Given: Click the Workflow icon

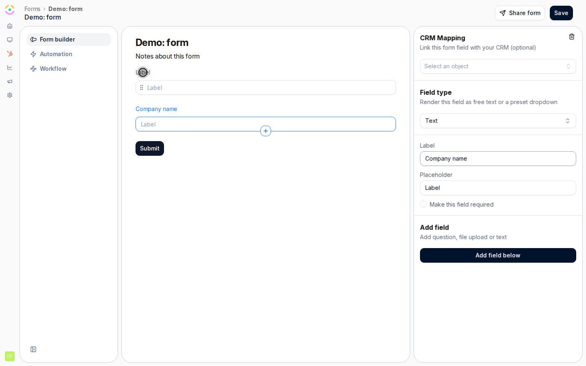Looking at the screenshot, I should pos(33,69).
